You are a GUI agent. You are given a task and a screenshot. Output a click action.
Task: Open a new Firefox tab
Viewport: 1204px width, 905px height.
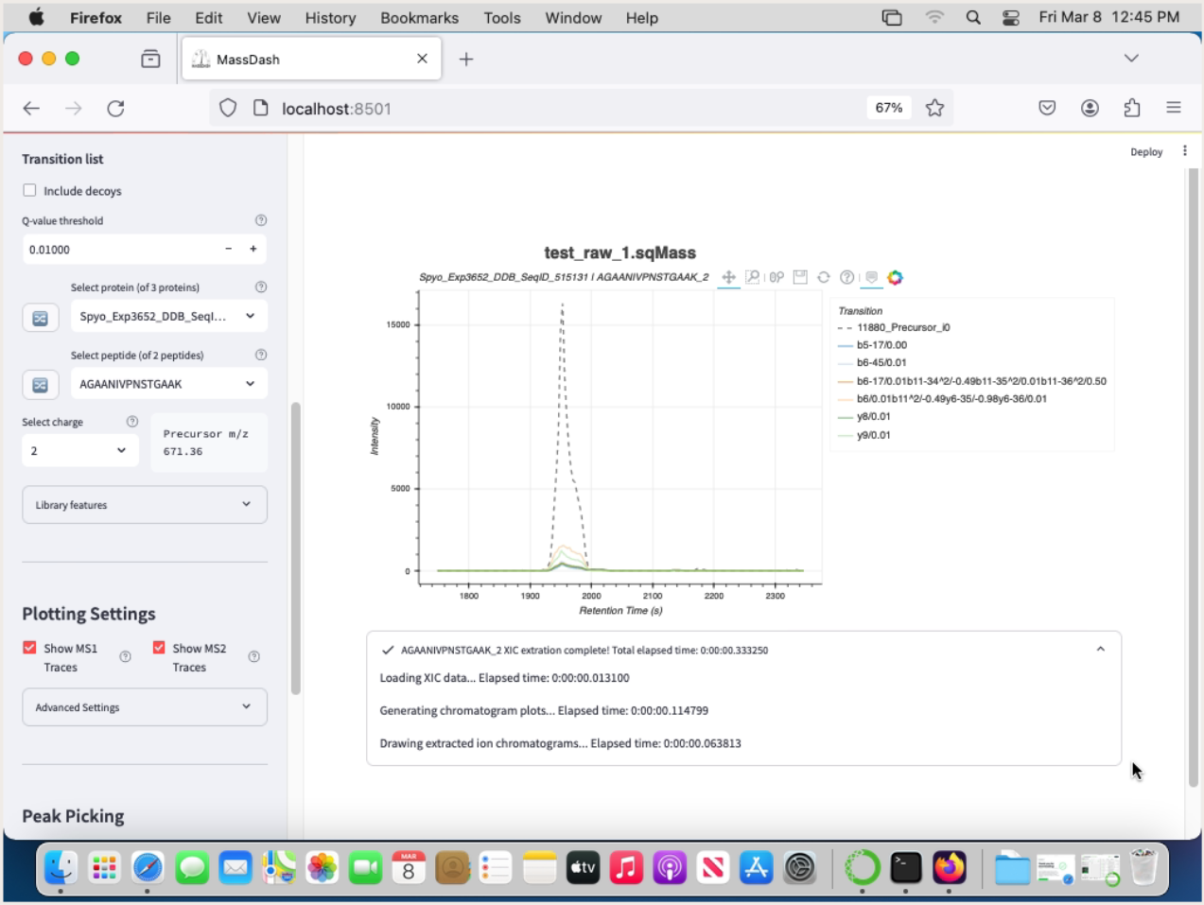[466, 59]
